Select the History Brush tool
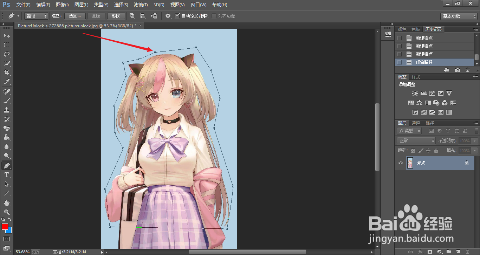 point(7,119)
